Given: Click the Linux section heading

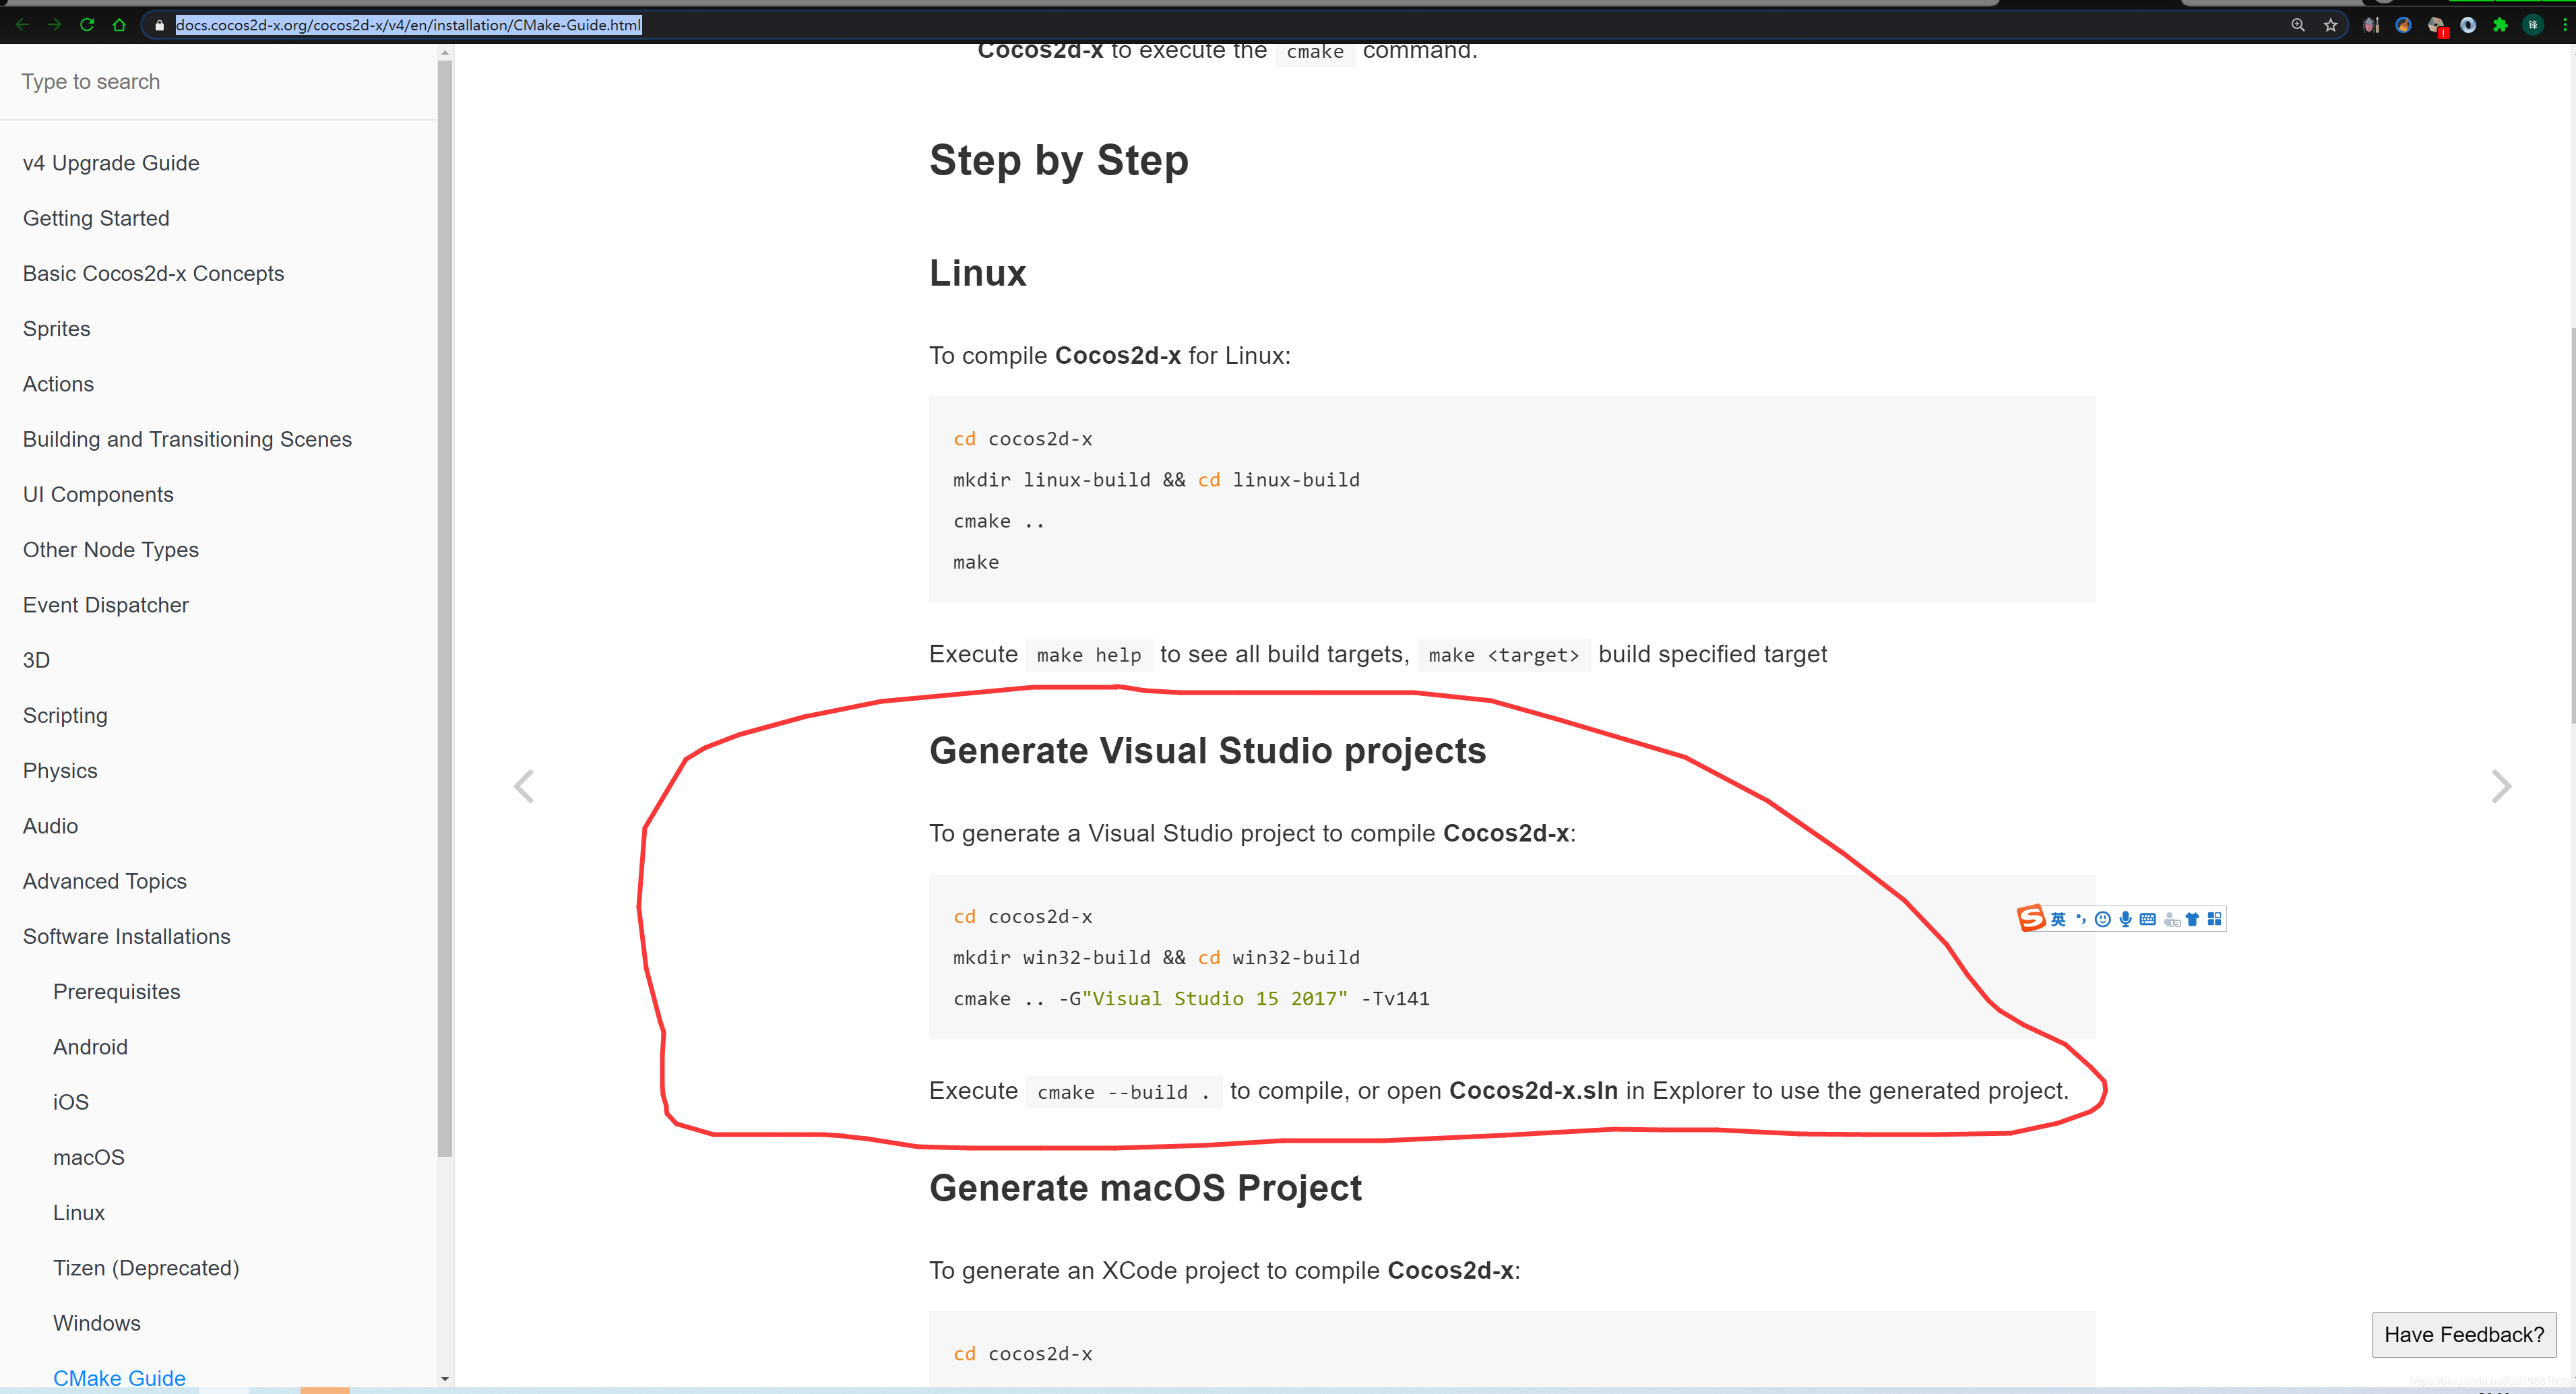Looking at the screenshot, I should [x=978, y=274].
